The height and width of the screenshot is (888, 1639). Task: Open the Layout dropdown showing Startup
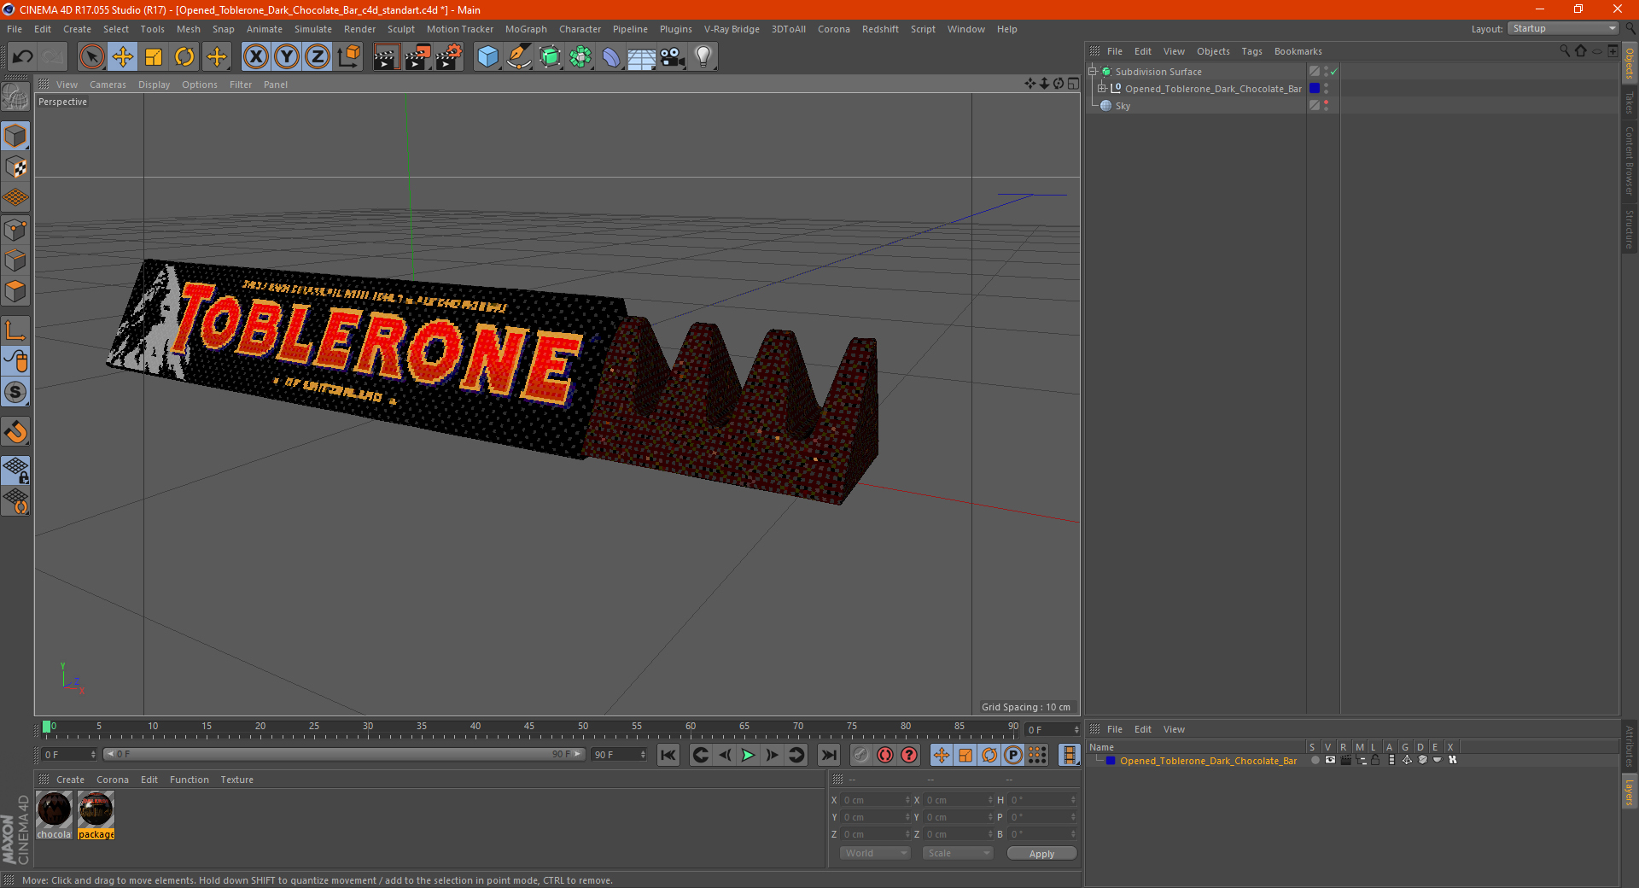(1563, 28)
